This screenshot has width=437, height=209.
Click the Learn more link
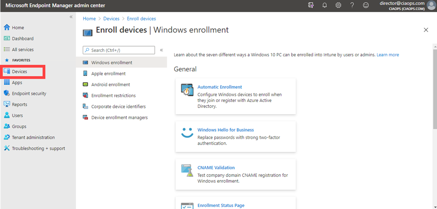[x=387, y=55]
